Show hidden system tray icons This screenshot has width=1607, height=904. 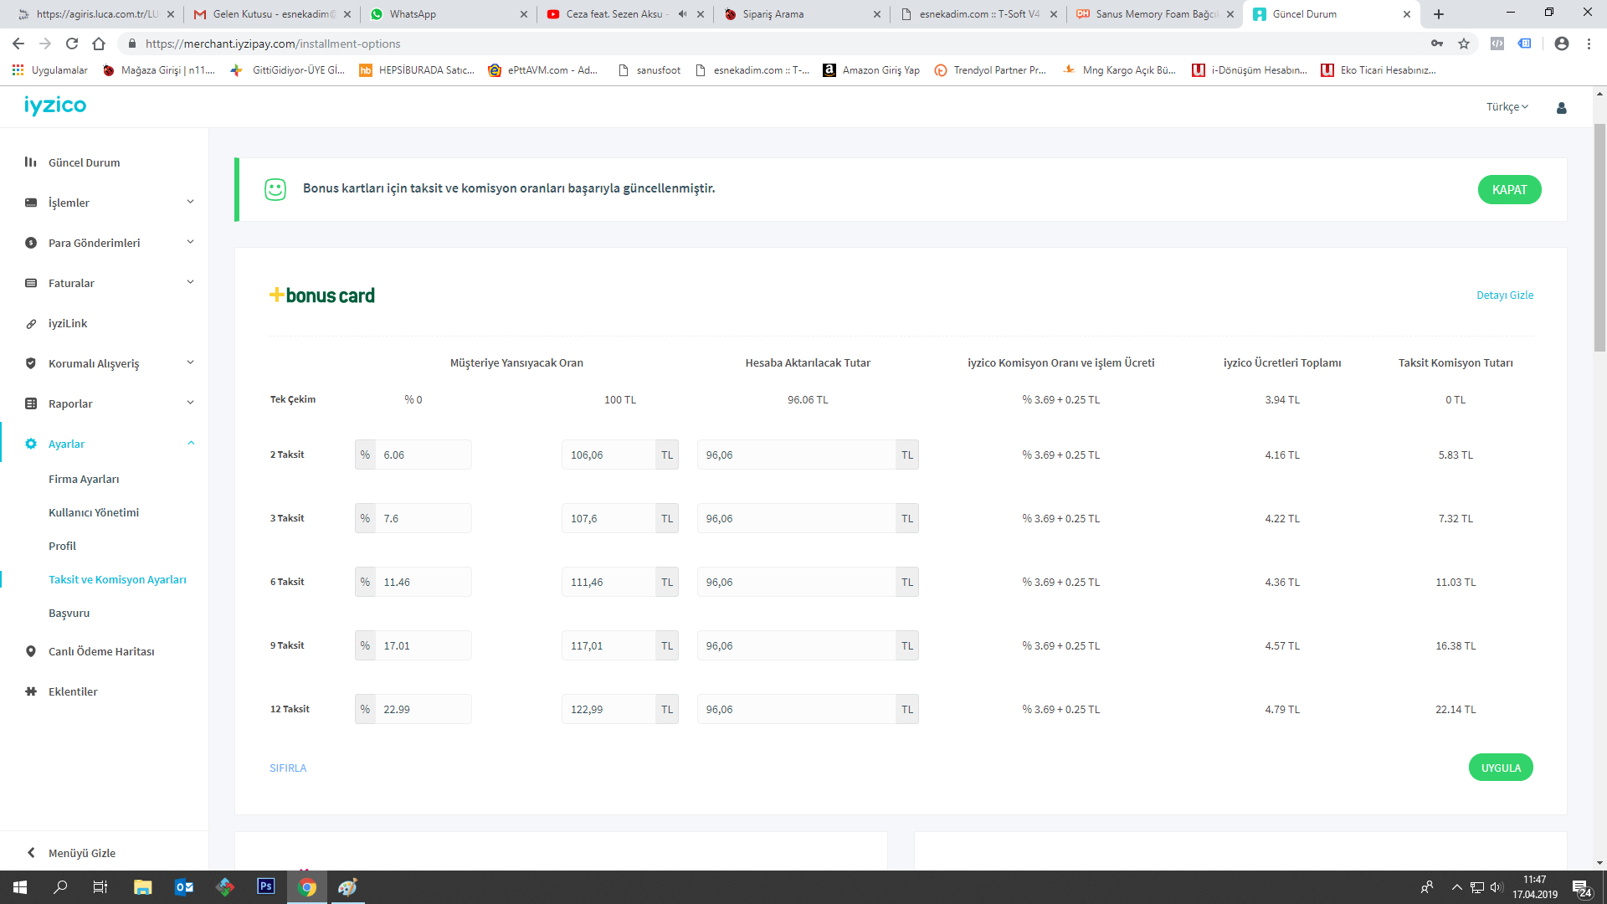[x=1456, y=887]
